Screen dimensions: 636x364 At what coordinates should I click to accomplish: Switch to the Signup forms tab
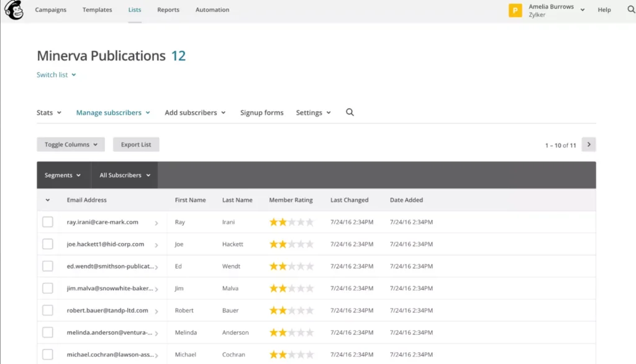click(x=261, y=112)
